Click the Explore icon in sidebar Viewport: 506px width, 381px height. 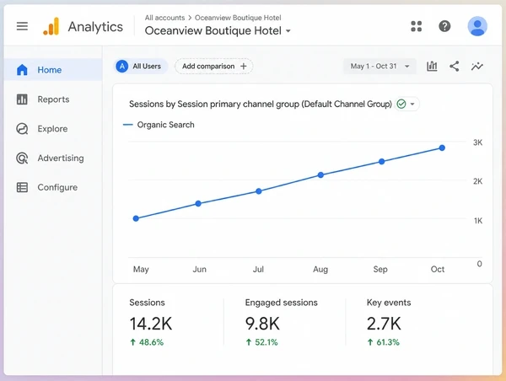(x=22, y=129)
